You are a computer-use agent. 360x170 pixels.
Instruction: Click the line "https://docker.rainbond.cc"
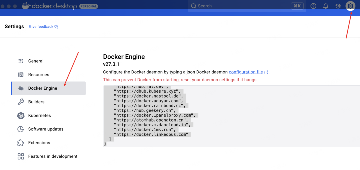150,106
